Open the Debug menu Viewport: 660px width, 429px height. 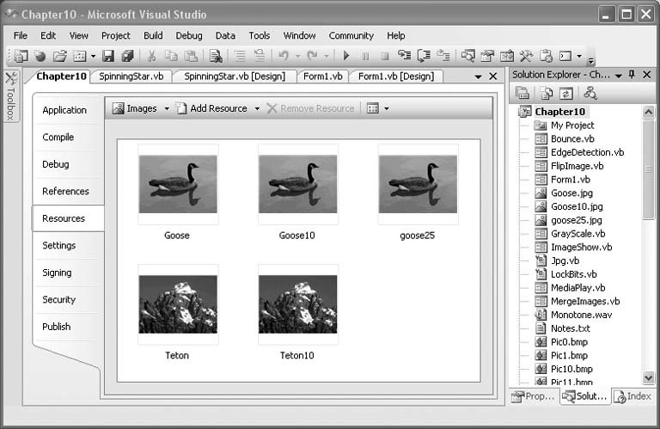[189, 35]
